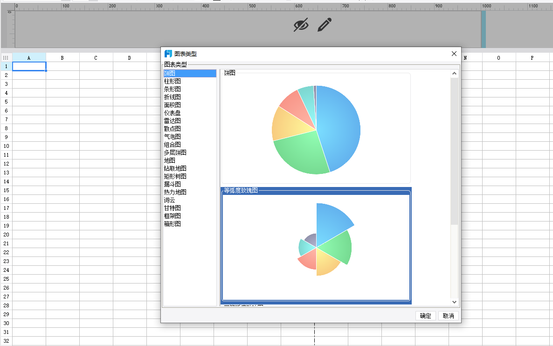Click scrollbar up arrow in preview pane

click(x=454, y=73)
